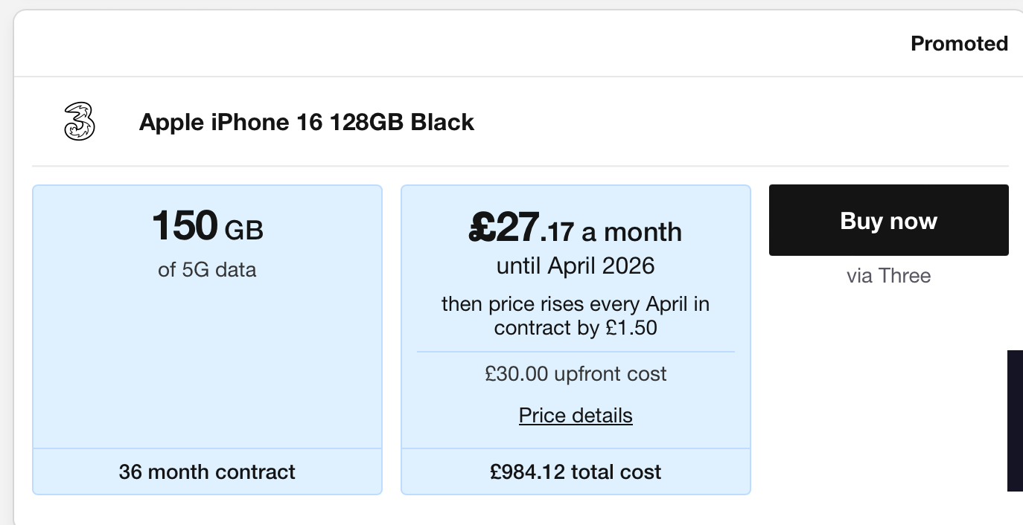Click the Buy now button
Viewport: 1023px width, 525px height.
pos(888,220)
